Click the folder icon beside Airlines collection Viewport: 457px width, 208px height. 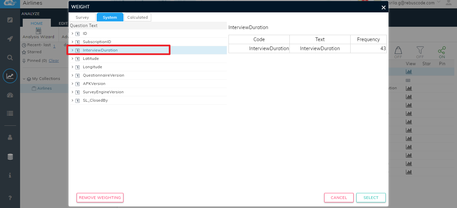point(34,88)
